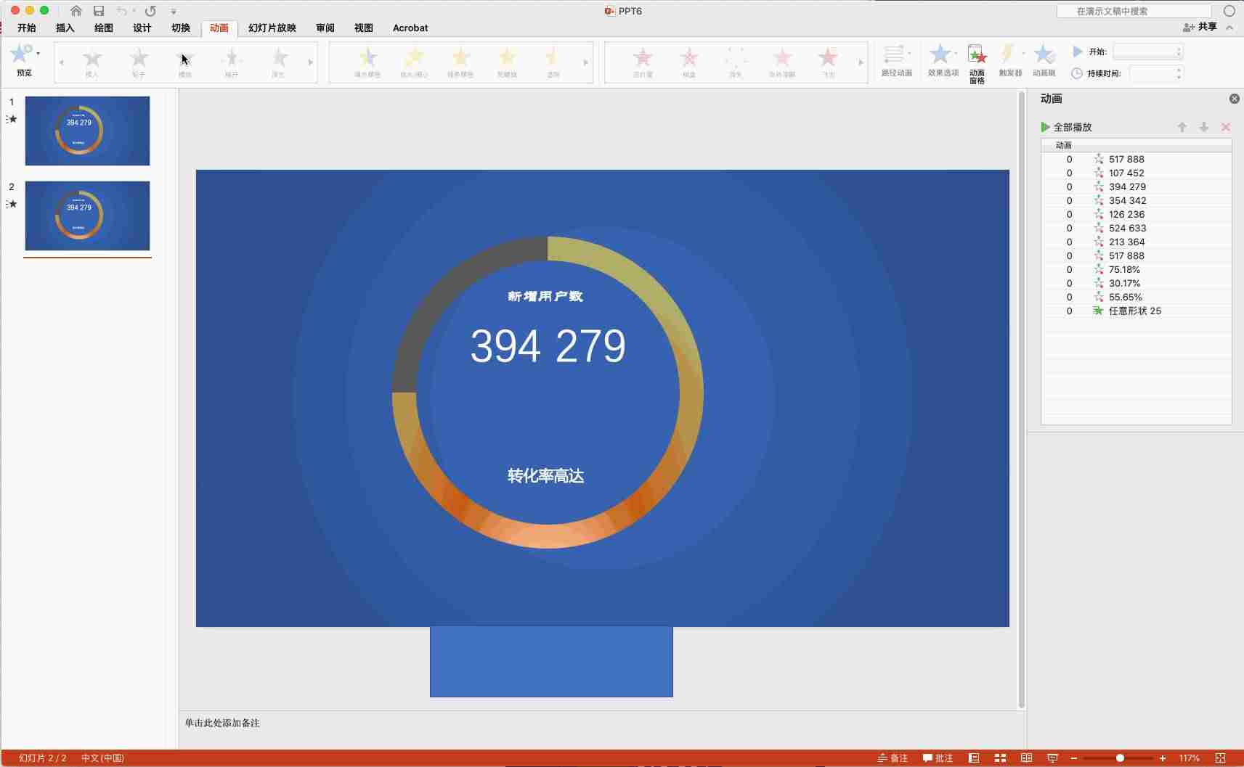The width and height of the screenshot is (1244, 767).
Task: Switch to reading view in status bar
Action: [x=1026, y=758]
